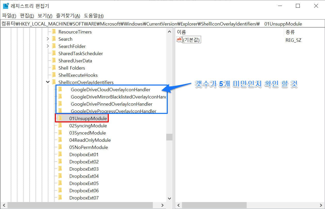Image resolution: width=325 pixels, height=209 pixels.
Task: Click the DropboxExt06 folder icon
Action: click(60, 190)
